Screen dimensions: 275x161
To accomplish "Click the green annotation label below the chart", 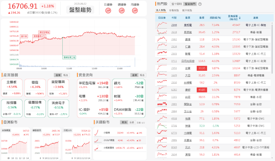I will (x=69, y=57).
